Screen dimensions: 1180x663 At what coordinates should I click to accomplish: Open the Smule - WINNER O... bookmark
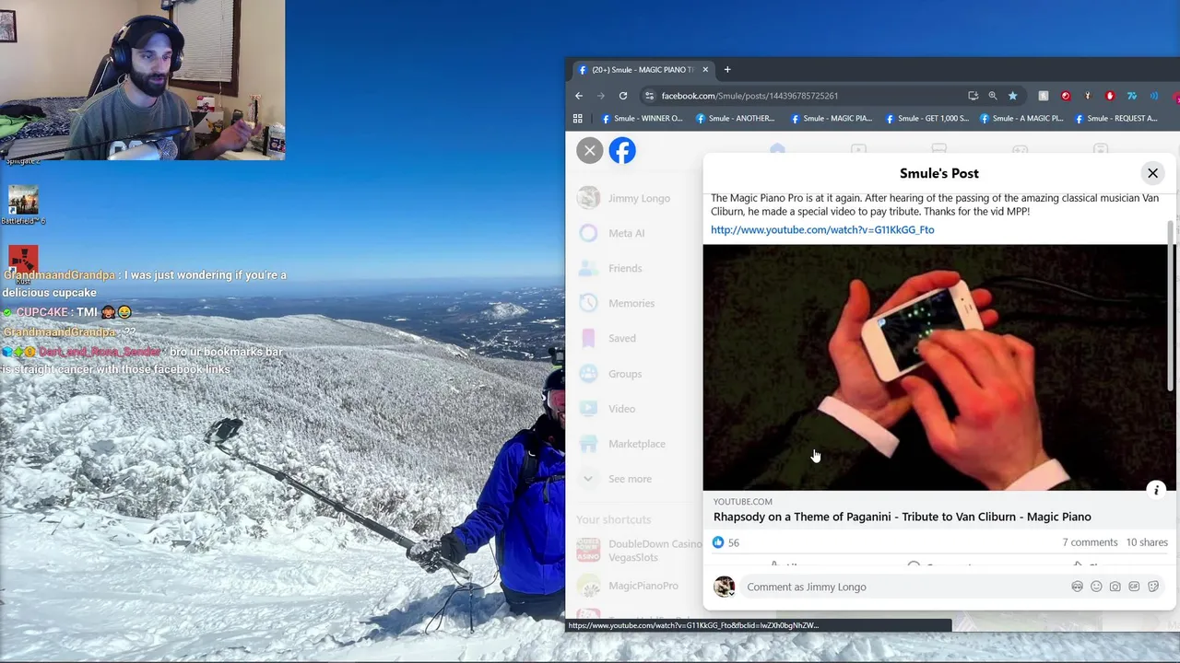tap(643, 118)
